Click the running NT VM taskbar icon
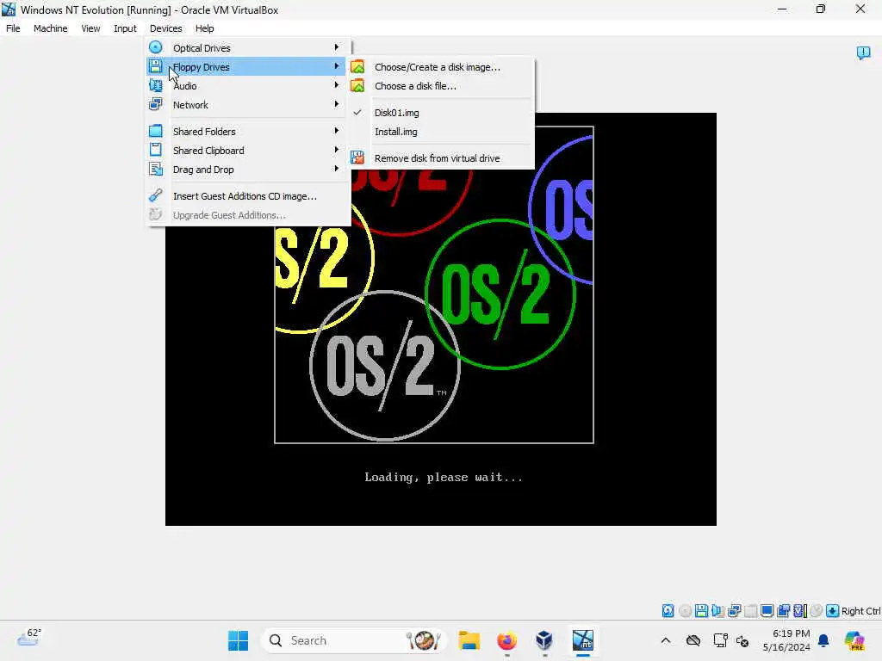Image resolution: width=882 pixels, height=661 pixels. (583, 640)
